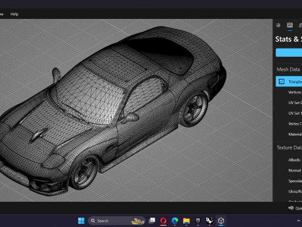
Task: Select the Materials row in Mesh Data
Action: pos(295,134)
